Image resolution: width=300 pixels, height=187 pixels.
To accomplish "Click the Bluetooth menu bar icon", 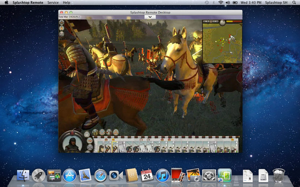I will point(213,2).
